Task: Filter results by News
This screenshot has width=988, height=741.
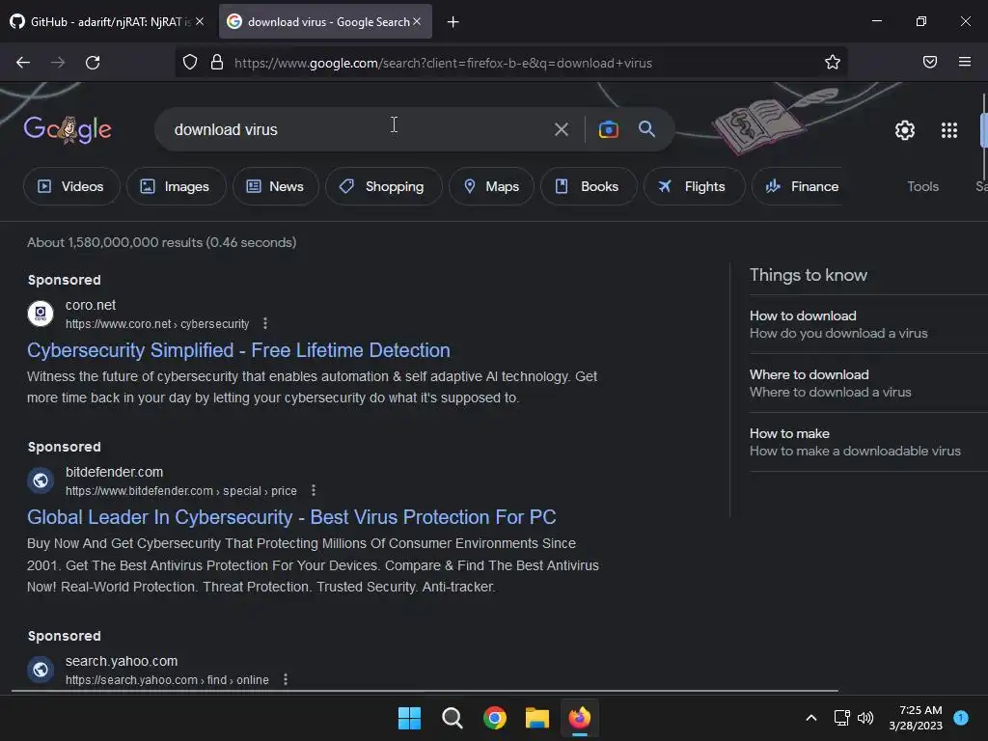Action: point(275,186)
